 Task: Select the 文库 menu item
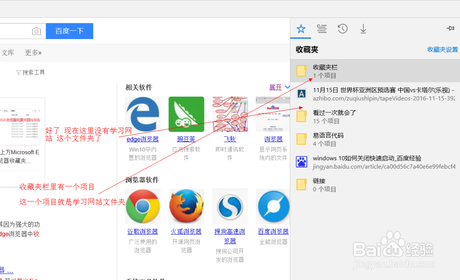pyautogui.click(x=7, y=52)
